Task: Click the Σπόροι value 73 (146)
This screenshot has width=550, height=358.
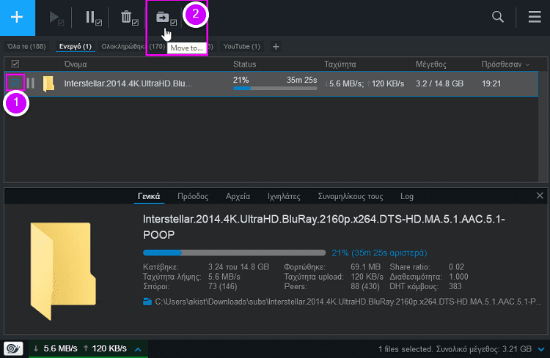Action: click(x=223, y=286)
